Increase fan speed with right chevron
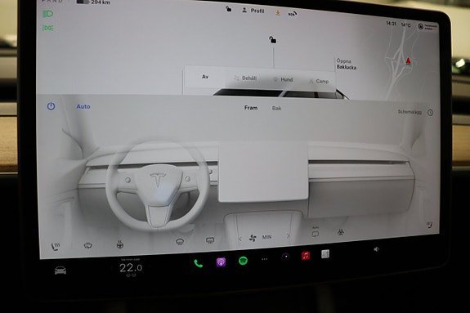 pyautogui.click(x=288, y=236)
